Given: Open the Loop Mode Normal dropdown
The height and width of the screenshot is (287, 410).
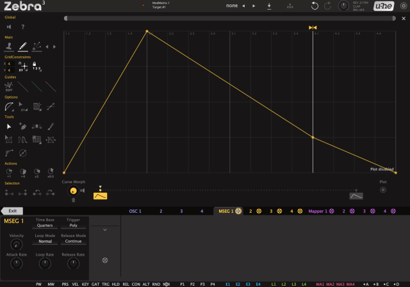Looking at the screenshot, I should click(x=45, y=242).
